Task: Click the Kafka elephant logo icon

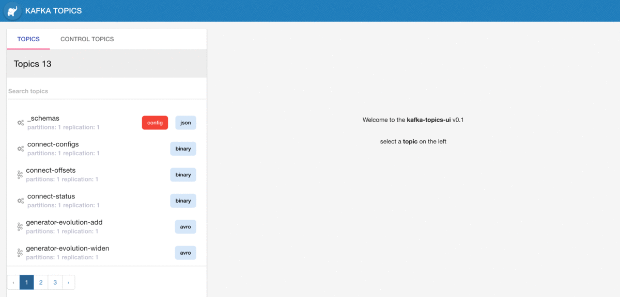Action: pyautogui.click(x=12, y=11)
